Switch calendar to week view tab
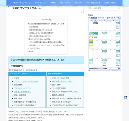Screen dimensions: 129x121 point(112,18)
